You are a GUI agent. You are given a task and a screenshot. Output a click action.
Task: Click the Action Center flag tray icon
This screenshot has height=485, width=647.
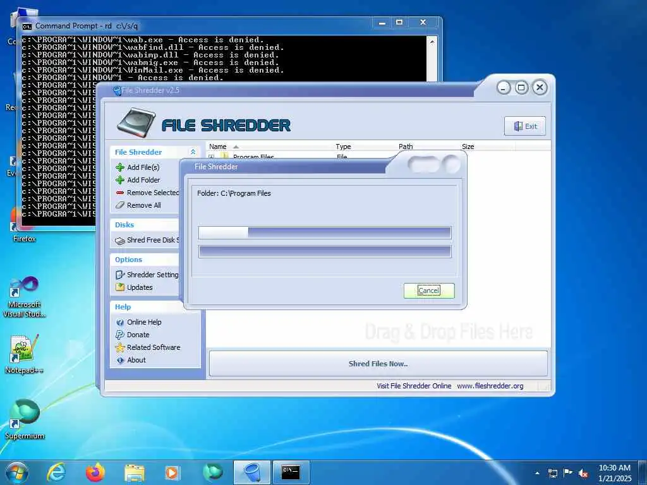(x=568, y=473)
